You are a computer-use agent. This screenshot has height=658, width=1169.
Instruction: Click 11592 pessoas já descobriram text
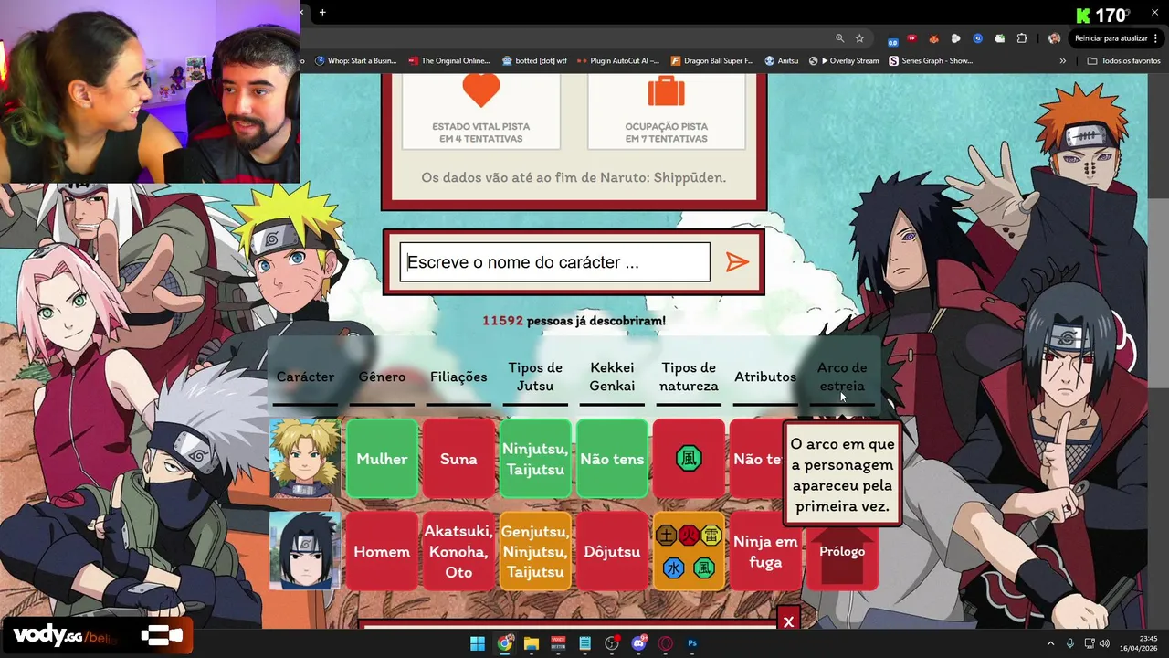574,321
